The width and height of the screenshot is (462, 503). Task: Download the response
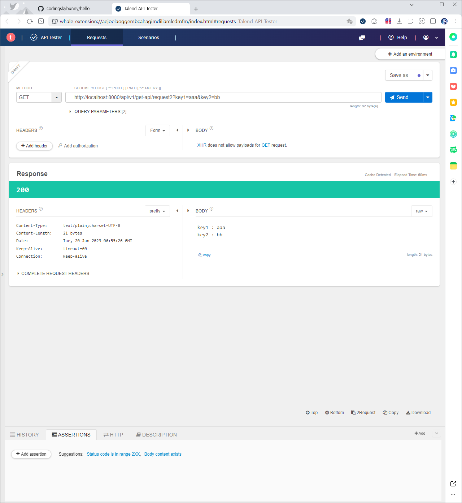click(x=418, y=413)
